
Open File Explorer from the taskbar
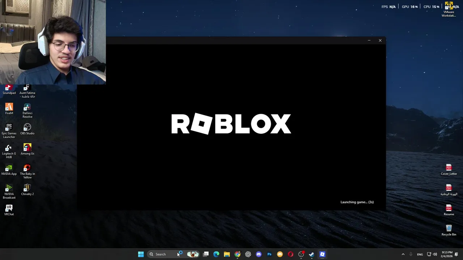tap(227, 254)
